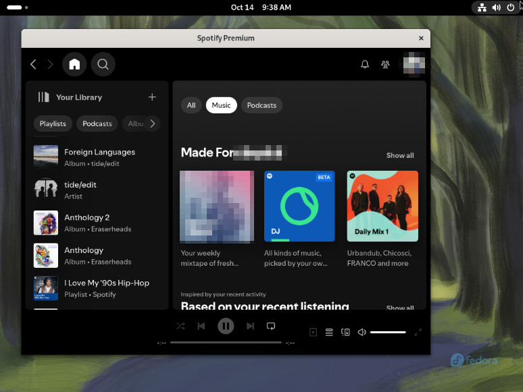Filter library by Playlists
The height and width of the screenshot is (392, 523).
[53, 123]
